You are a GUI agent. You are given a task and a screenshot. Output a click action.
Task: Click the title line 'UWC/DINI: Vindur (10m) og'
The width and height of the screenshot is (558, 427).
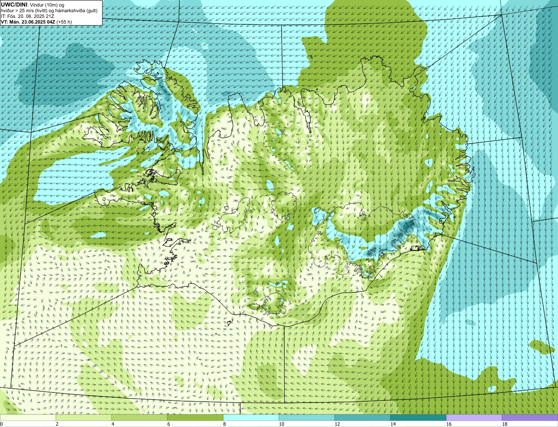coord(33,4)
